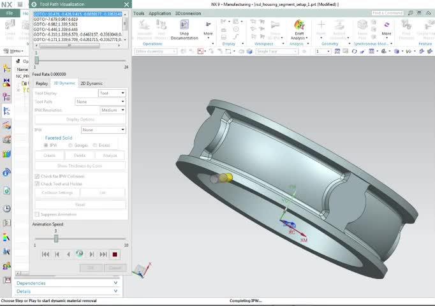Toggle Check Tool and Holder checkbox

click(x=36, y=184)
